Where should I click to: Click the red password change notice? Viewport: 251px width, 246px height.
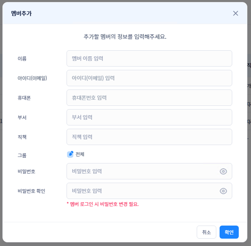(102, 204)
